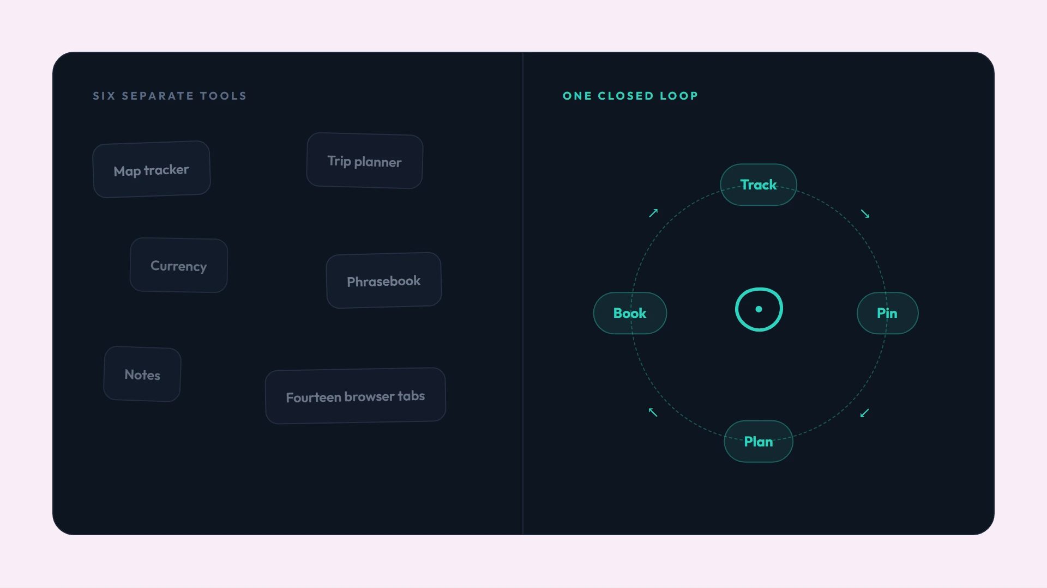
Task: Select the Track node in the loop
Action: coord(759,185)
